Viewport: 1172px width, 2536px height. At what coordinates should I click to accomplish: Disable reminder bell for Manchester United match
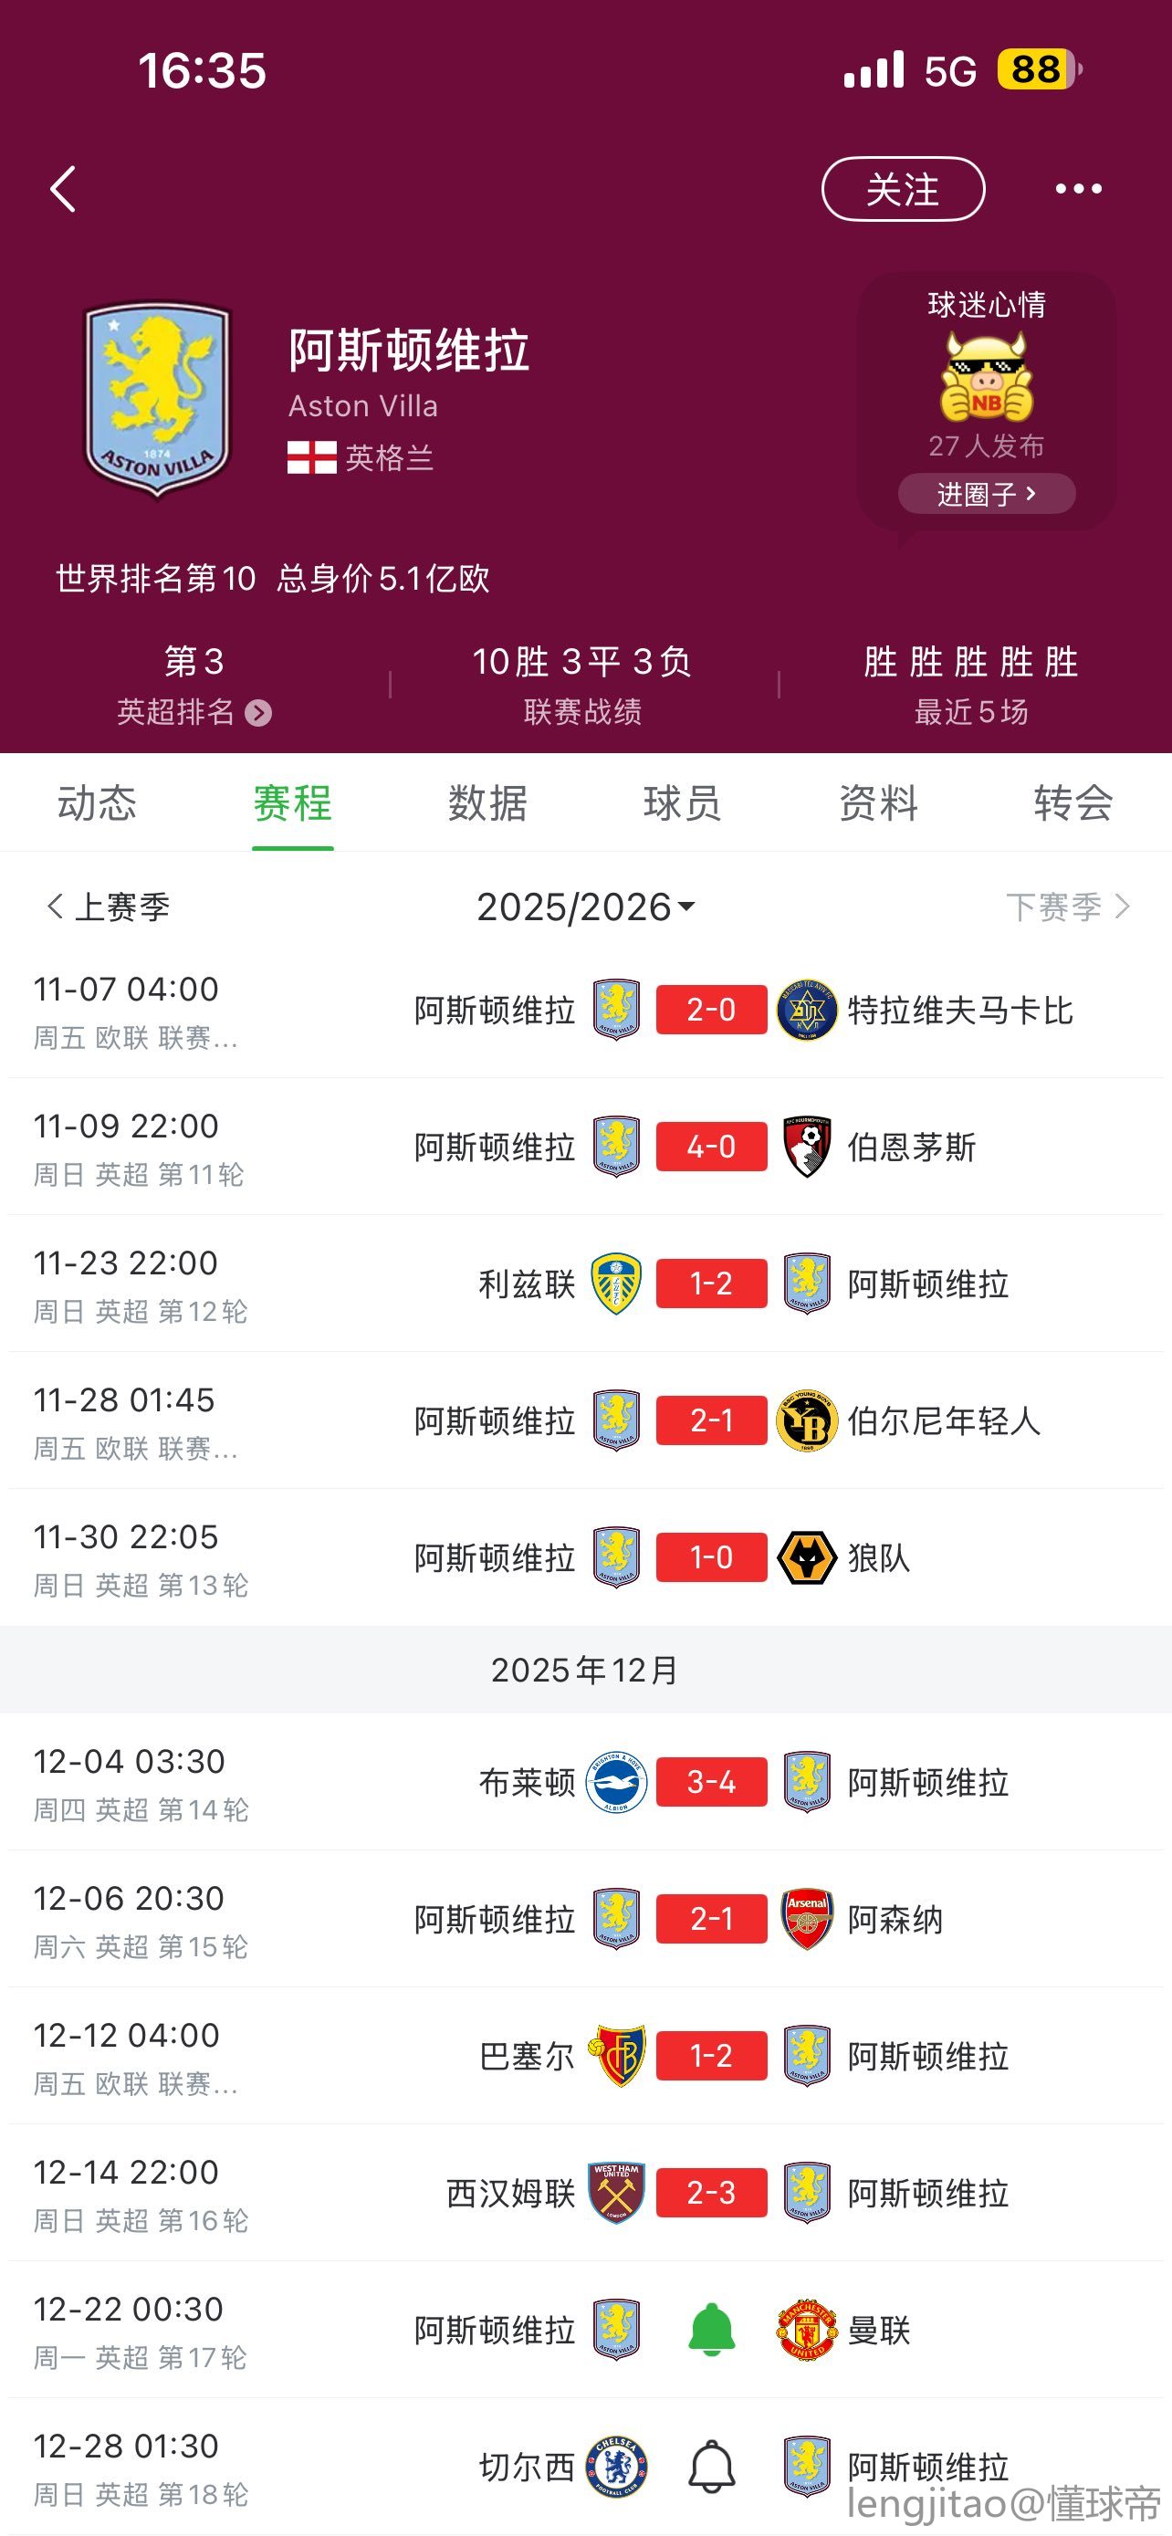tap(711, 2331)
